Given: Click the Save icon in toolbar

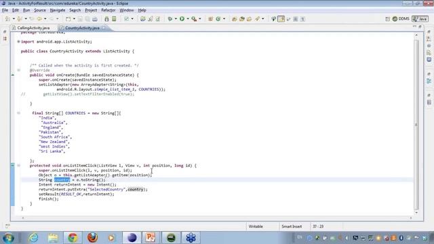Looking at the screenshot, I should [80, 19].
